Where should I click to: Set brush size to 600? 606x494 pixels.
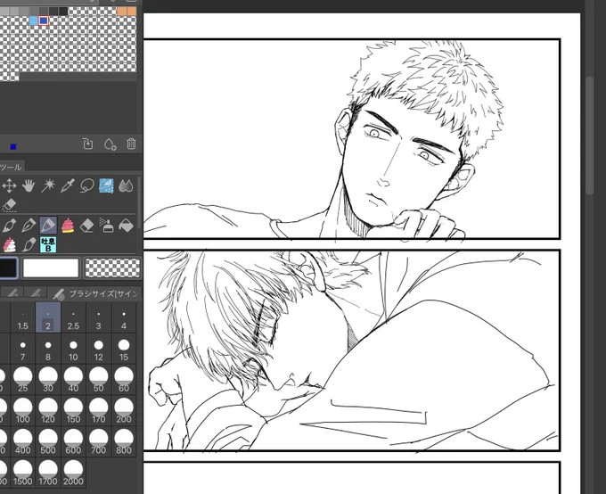point(73,441)
